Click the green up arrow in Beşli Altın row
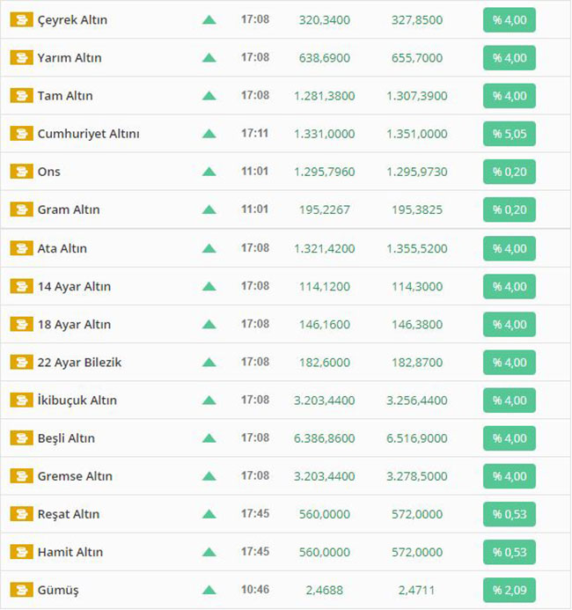572x610 pixels. 209,438
